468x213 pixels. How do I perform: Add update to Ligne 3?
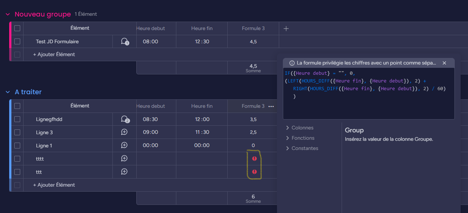pyautogui.click(x=124, y=132)
